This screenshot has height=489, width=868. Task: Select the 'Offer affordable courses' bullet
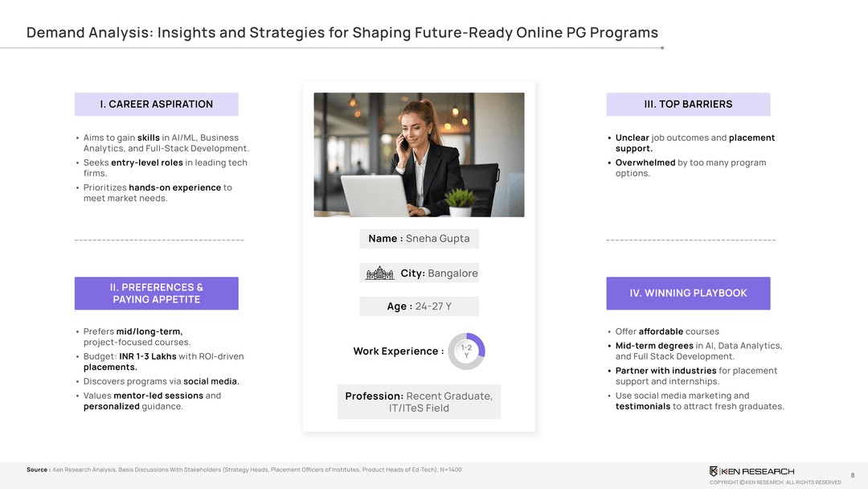click(667, 331)
